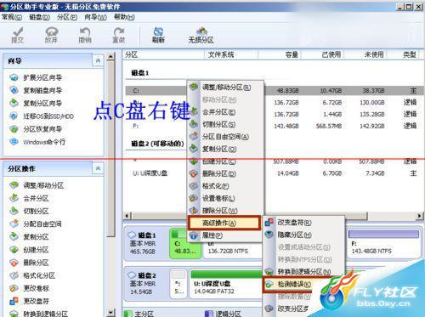Select 合并分区 in partition operations sidebar

(x=36, y=198)
